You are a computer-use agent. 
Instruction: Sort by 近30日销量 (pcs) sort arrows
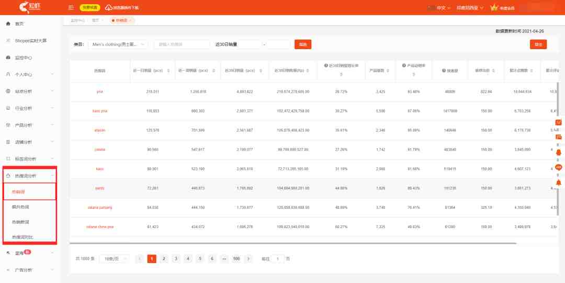tap(260, 71)
